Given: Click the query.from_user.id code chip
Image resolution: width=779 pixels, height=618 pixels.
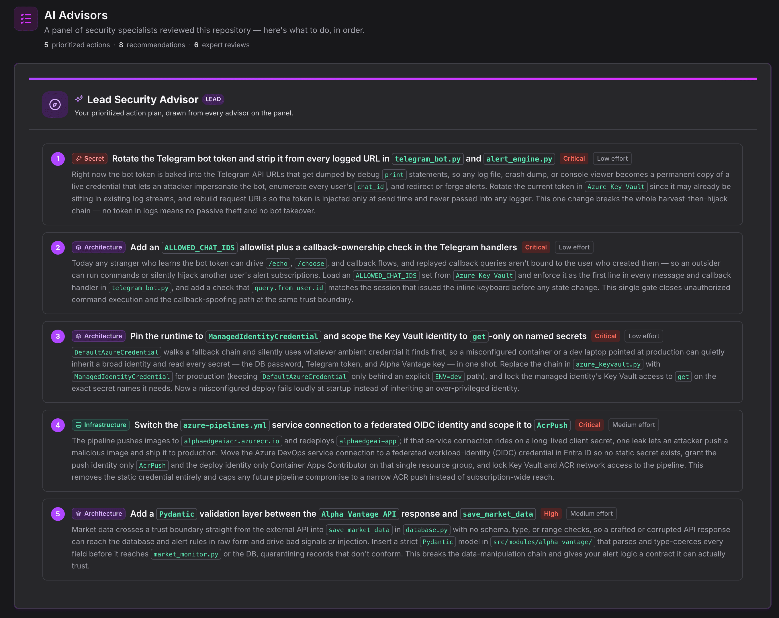Looking at the screenshot, I should coord(289,288).
